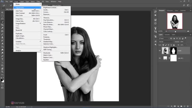Click the Select and Mask button
The width and height of the screenshot is (192, 108).
(x=57, y=5)
